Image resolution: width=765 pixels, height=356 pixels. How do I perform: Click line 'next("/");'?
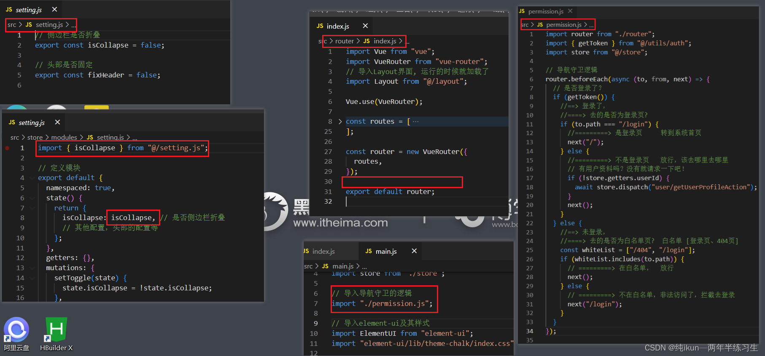tap(586, 142)
